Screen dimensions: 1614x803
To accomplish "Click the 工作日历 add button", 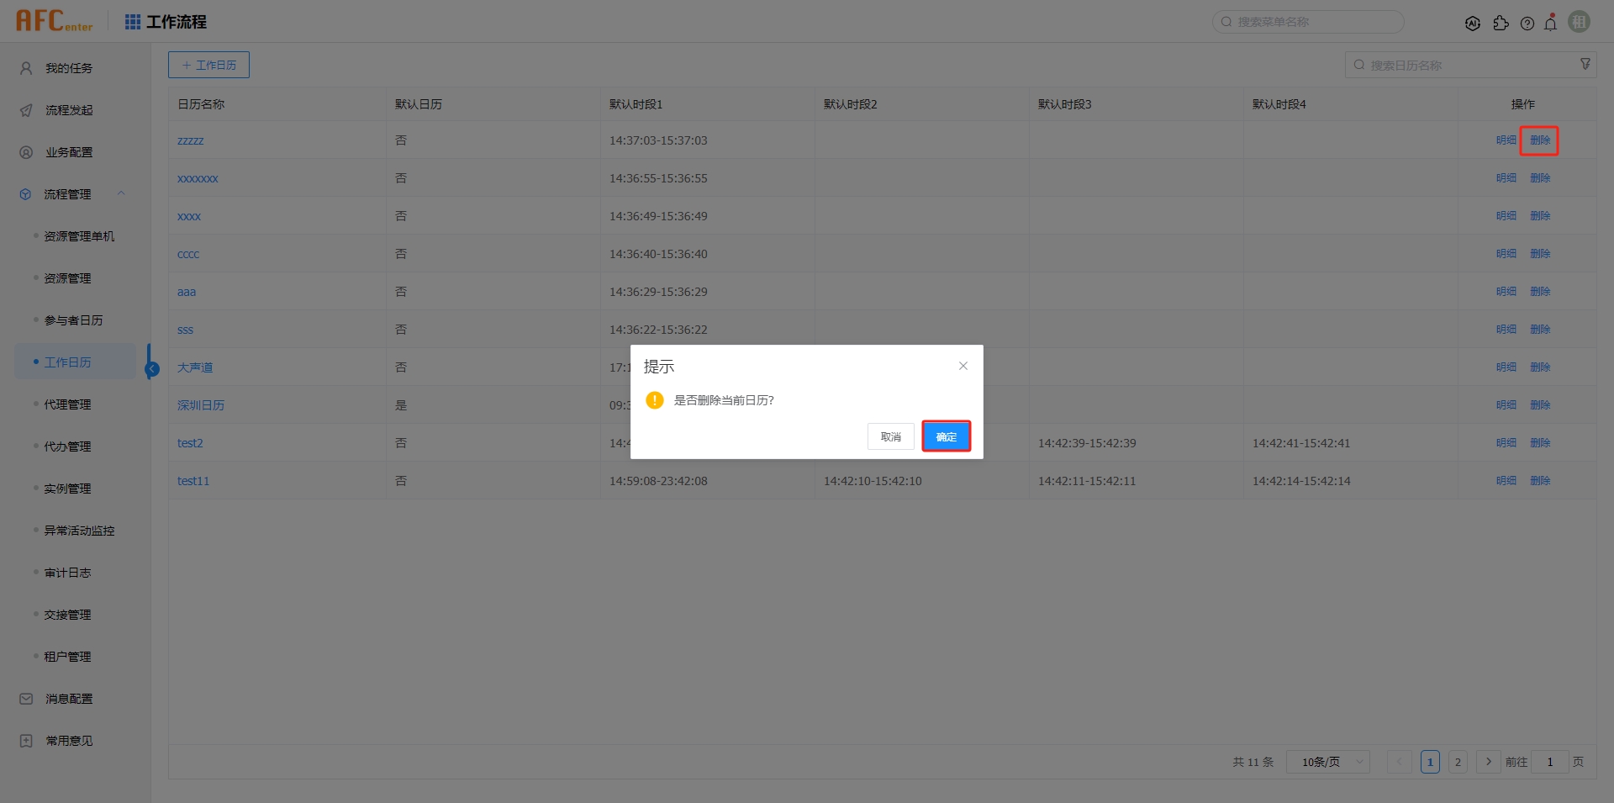I will point(208,65).
